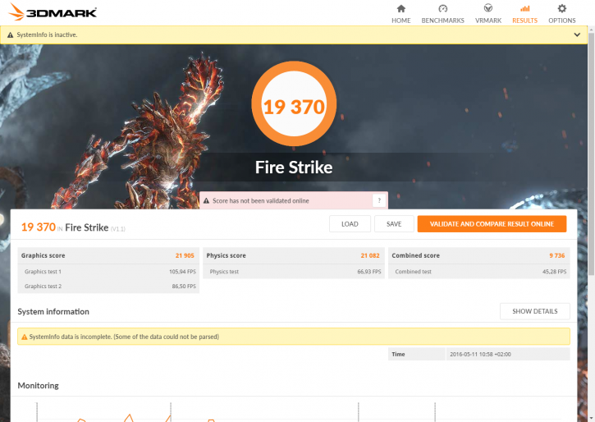Click the System information heading

53,311
